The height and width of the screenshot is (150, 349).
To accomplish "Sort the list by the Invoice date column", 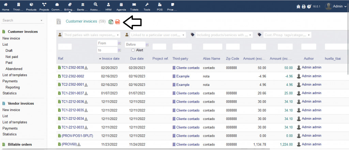I will [x=110, y=59].
